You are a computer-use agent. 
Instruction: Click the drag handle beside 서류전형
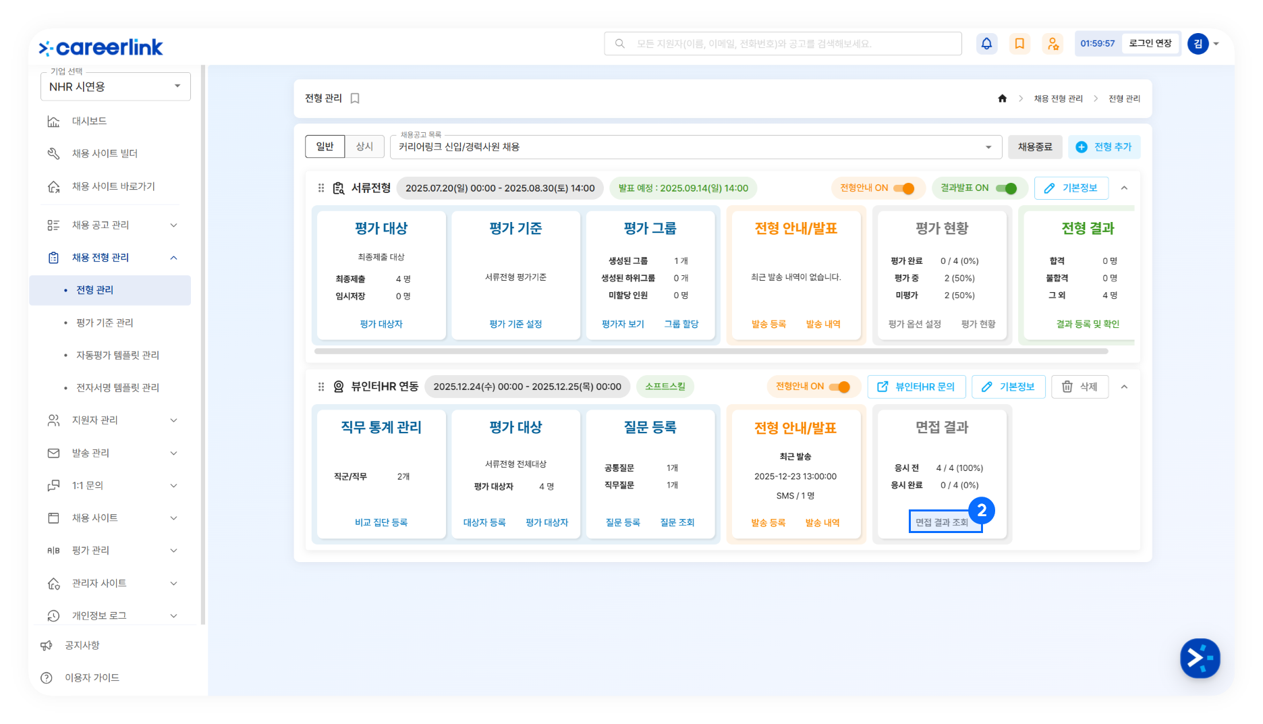pyautogui.click(x=321, y=188)
